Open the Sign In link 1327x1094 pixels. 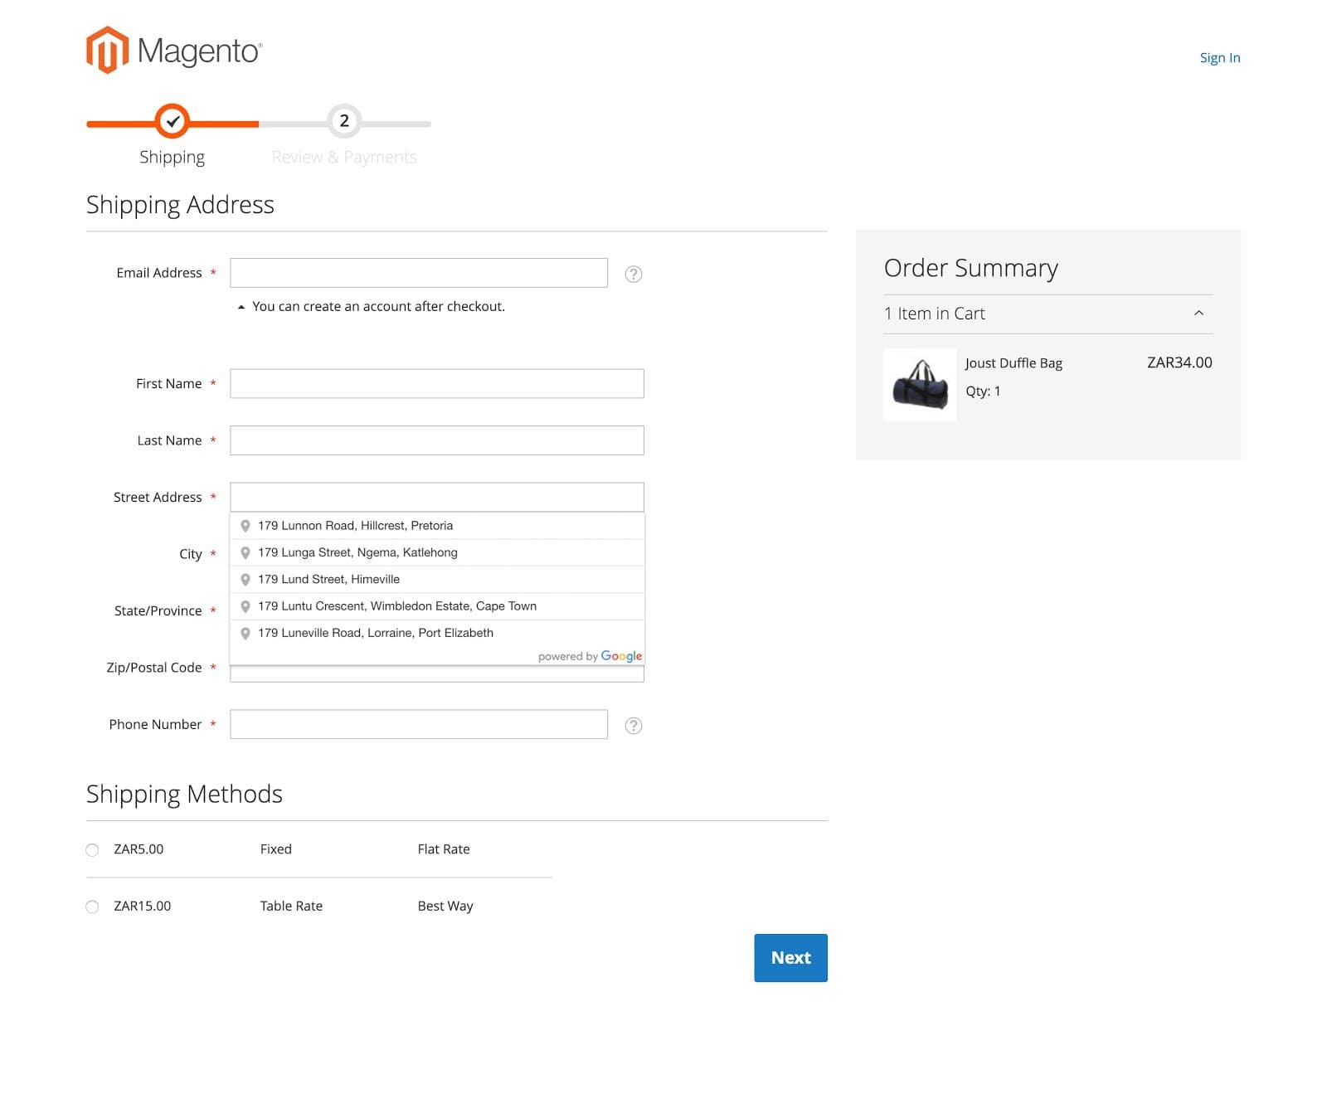[1219, 57]
